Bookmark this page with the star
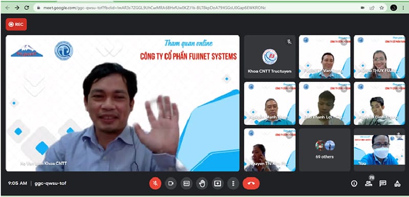The width and height of the screenshot is (409, 197). (381, 8)
